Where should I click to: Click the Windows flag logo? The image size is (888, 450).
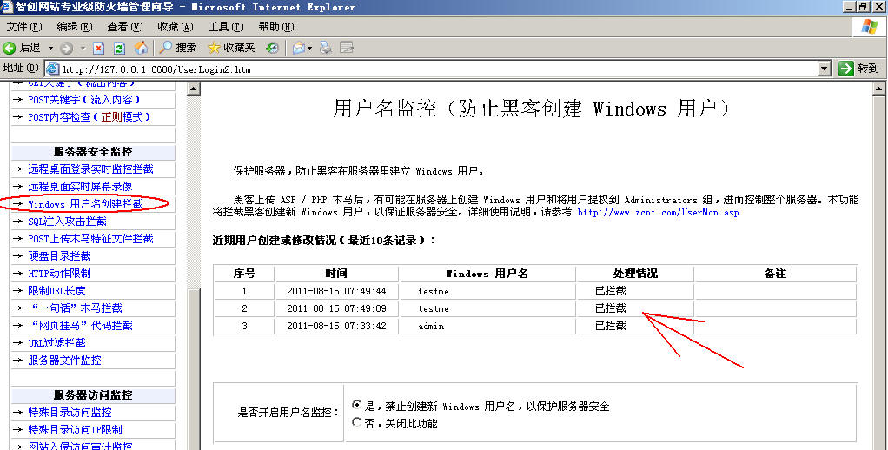click(x=869, y=27)
